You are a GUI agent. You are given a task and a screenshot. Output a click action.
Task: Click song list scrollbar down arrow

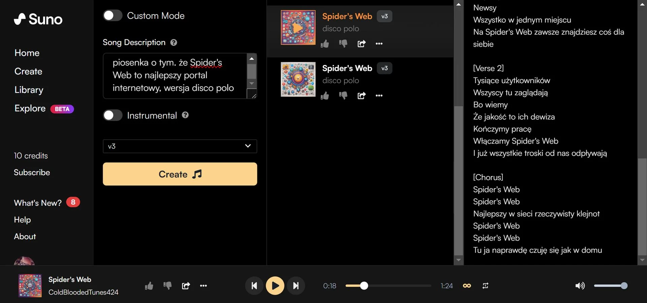(459, 260)
